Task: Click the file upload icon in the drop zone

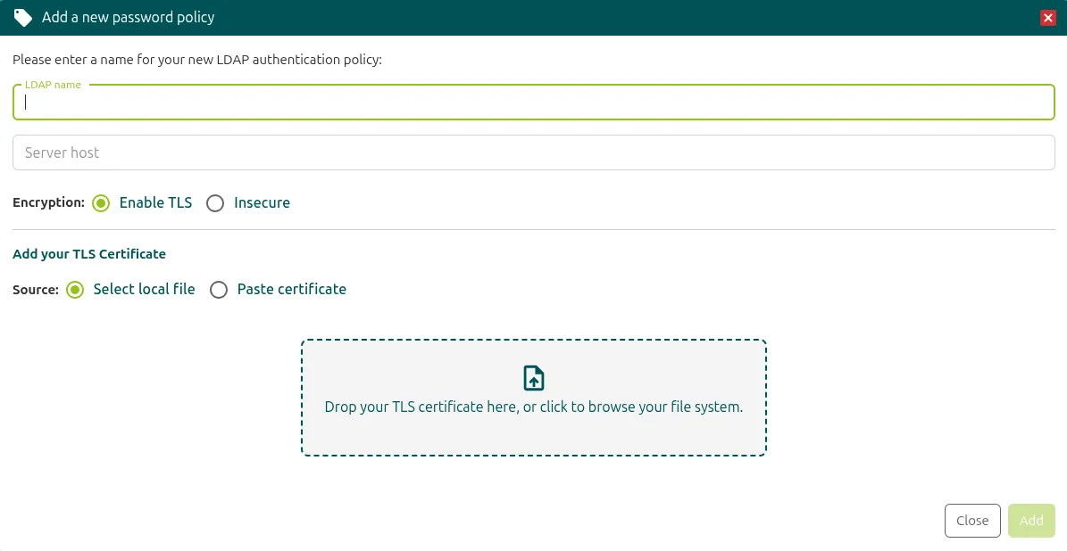Action: pos(534,378)
